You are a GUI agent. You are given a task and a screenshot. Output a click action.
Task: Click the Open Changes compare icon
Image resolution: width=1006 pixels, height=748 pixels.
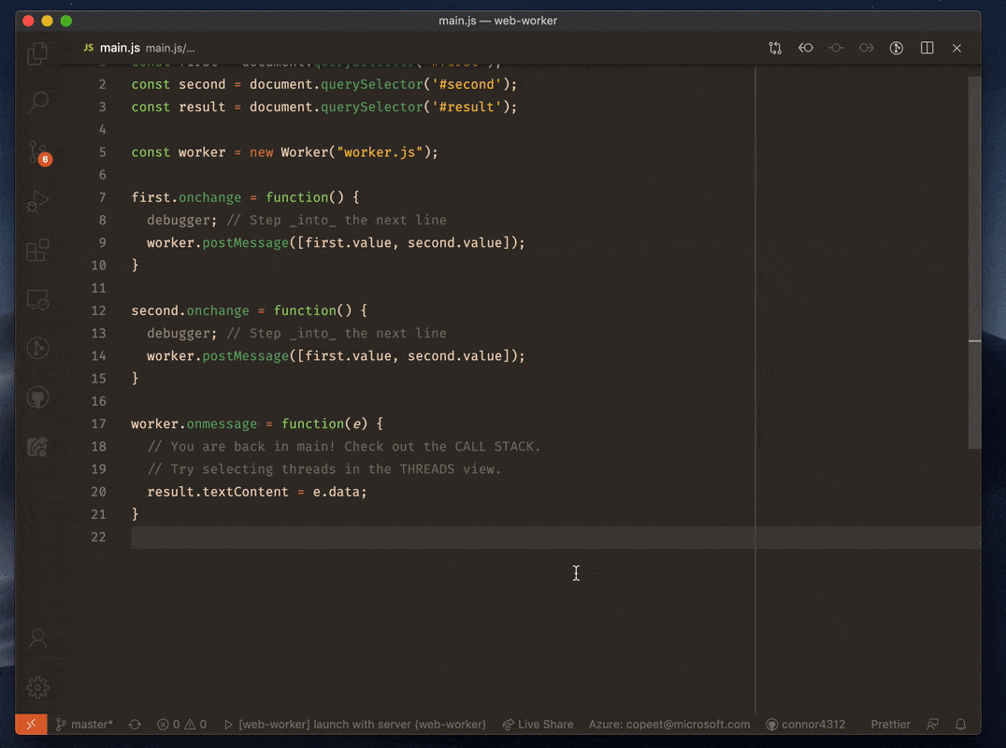click(x=775, y=48)
